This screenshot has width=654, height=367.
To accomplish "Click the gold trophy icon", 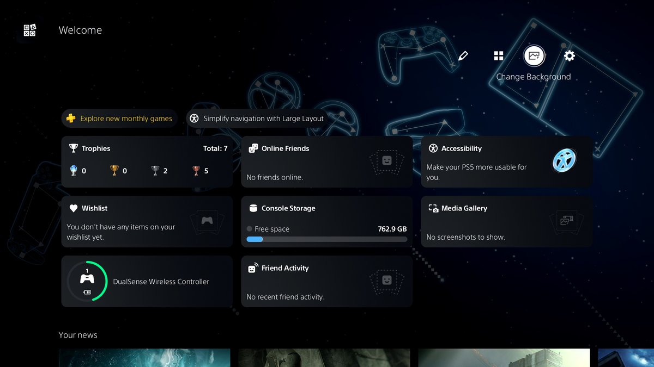I will (114, 170).
